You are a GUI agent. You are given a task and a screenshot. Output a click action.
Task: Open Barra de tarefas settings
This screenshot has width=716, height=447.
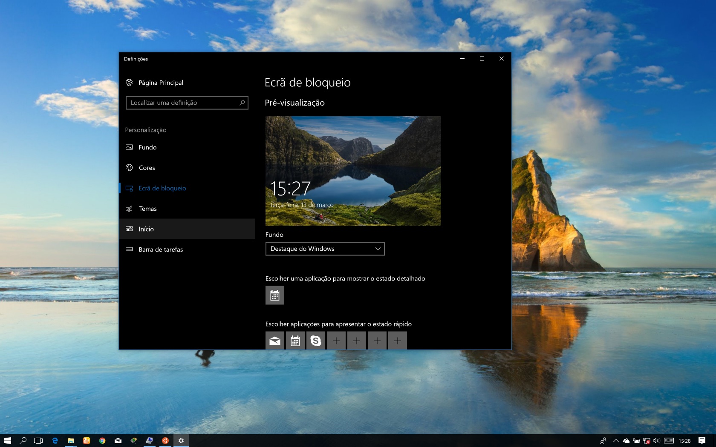160,249
